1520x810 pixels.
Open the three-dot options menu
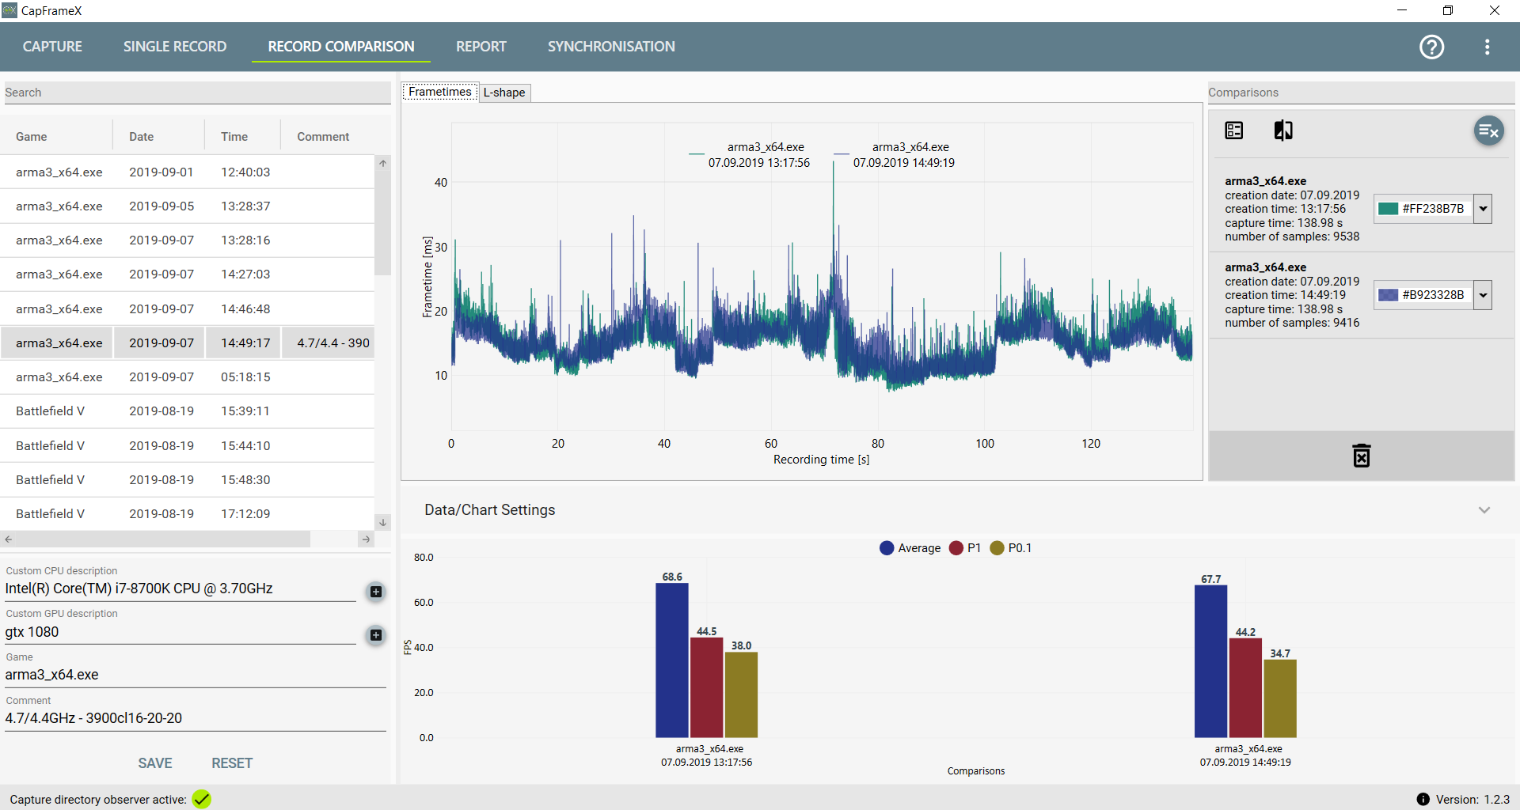pyautogui.click(x=1488, y=47)
